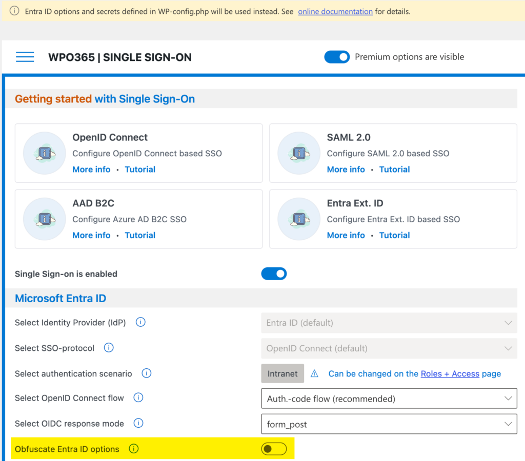Image resolution: width=525 pixels, height=461 pixels.
Task: Click the info icon in the yellow notice bar
Action: pos(14,11)
